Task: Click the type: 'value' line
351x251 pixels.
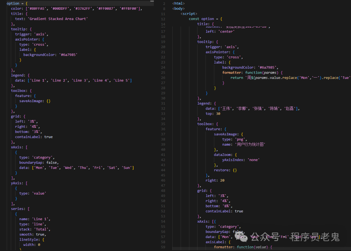Action: point(33,193)
